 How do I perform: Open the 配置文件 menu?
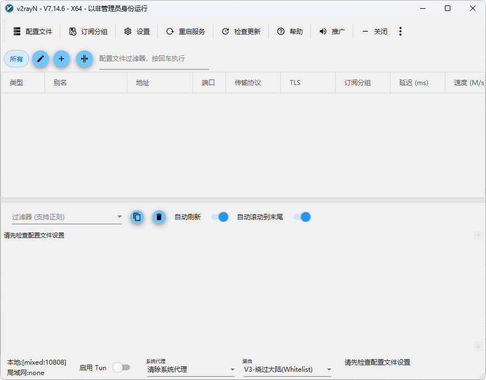coord(33,31)
